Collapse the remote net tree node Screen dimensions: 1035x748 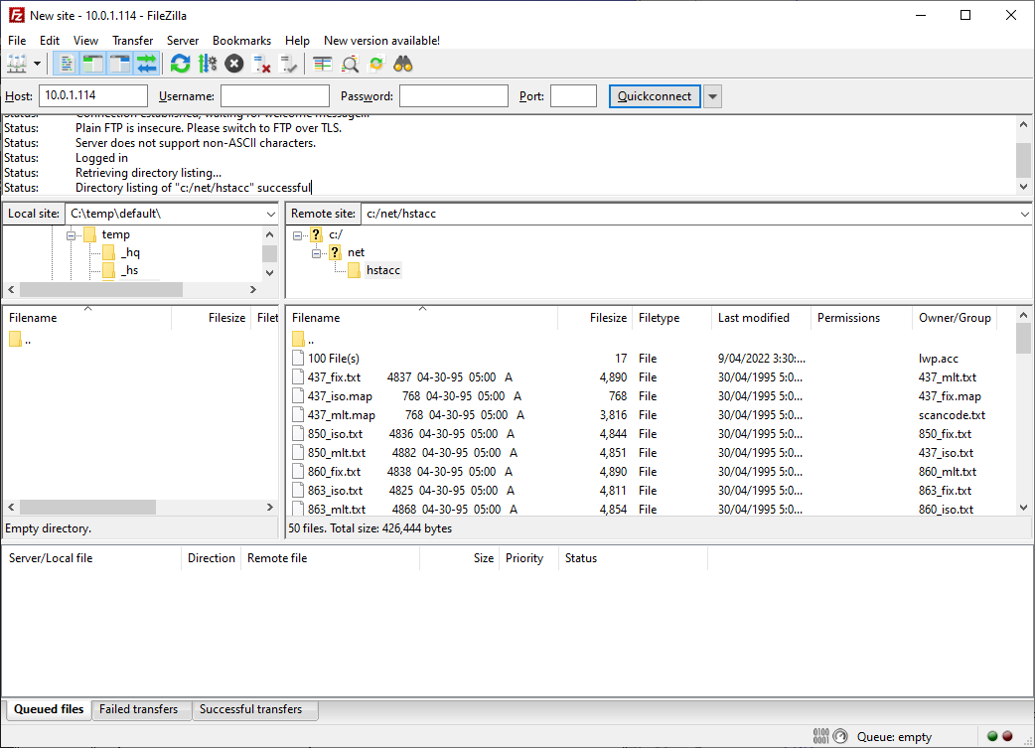316,253
